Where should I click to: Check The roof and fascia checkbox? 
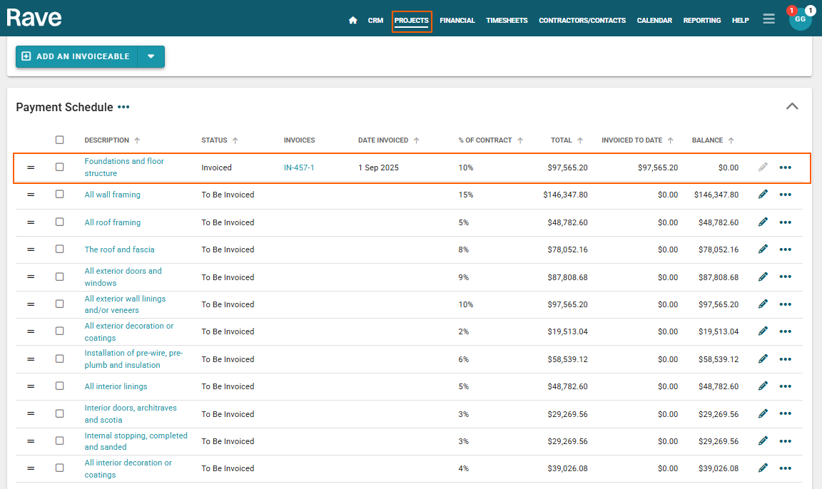click(60, 249)
